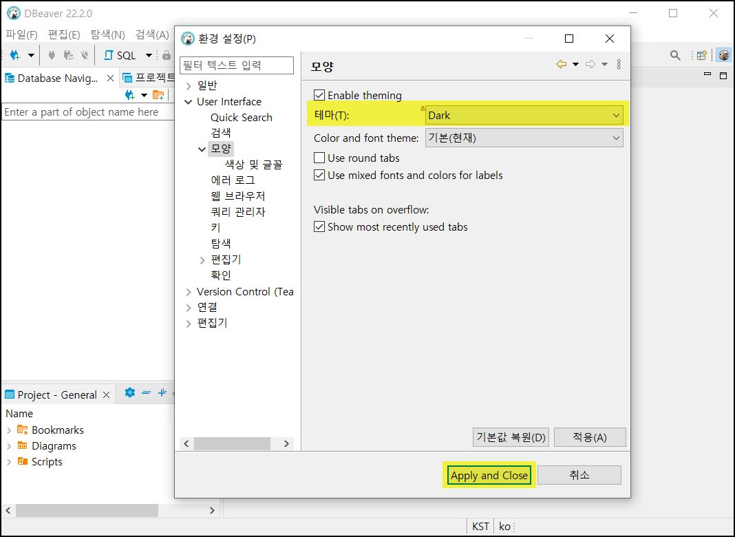The height and width of the screenshot is (537, 735).
Task: Toggle the Enable theming checkbox
Action: tap(319, 95)
